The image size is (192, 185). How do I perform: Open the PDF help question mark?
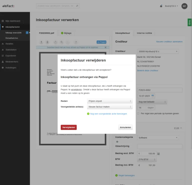tap(76, 42)
